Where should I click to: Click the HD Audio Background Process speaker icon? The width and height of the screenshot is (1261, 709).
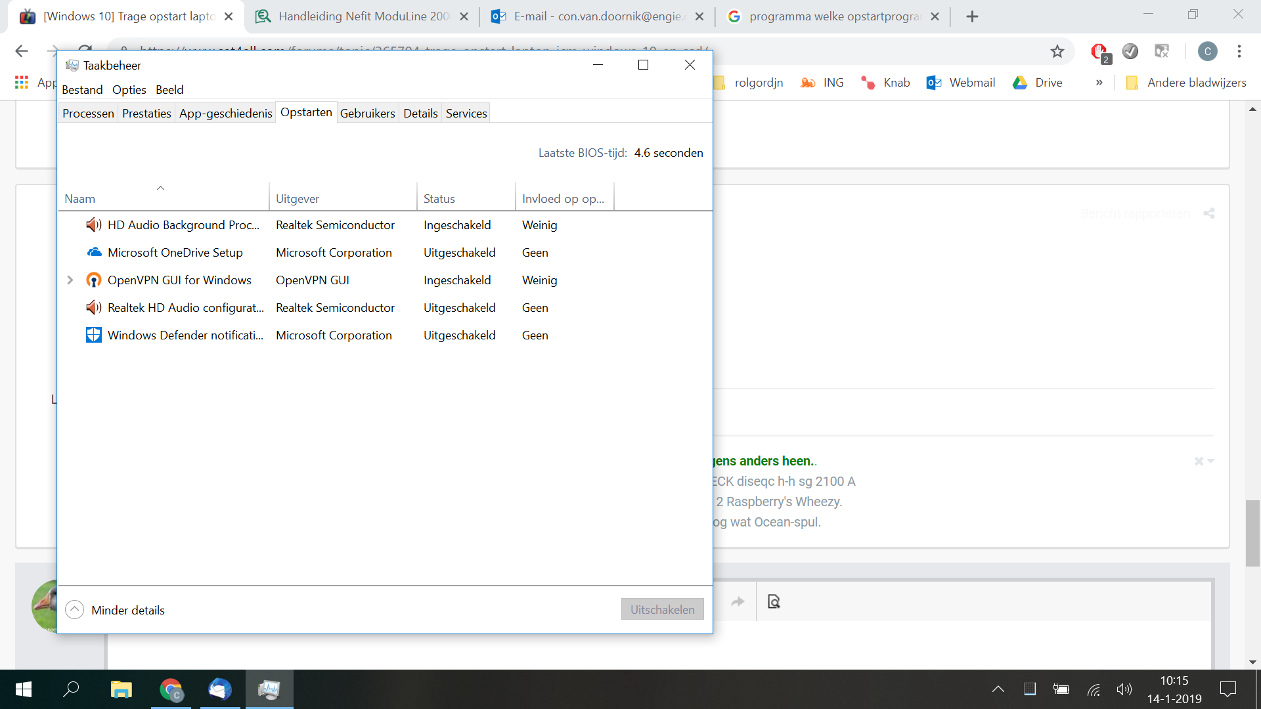point(94,225)
